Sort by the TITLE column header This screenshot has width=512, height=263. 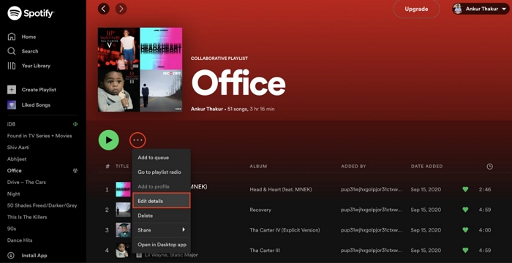tap(122, 167)
